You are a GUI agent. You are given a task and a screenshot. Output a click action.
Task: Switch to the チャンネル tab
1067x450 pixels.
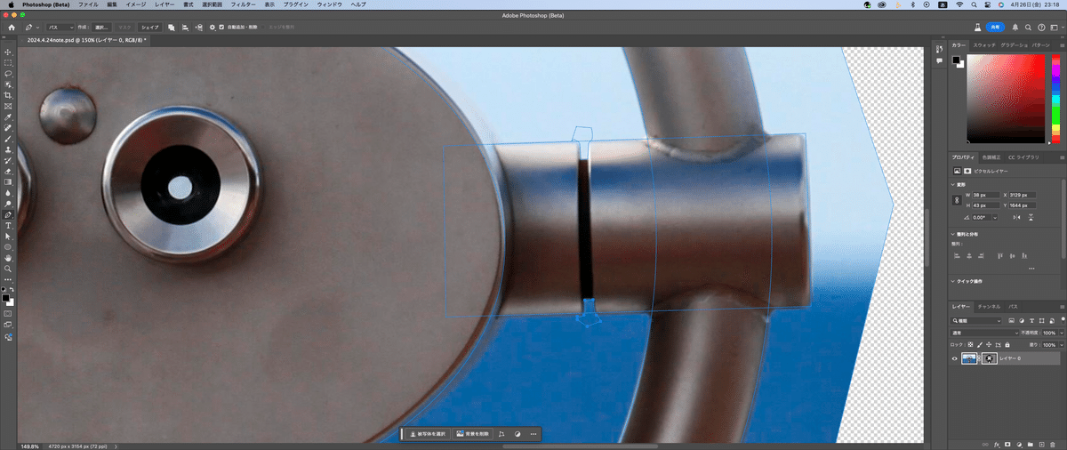(990, 306)
